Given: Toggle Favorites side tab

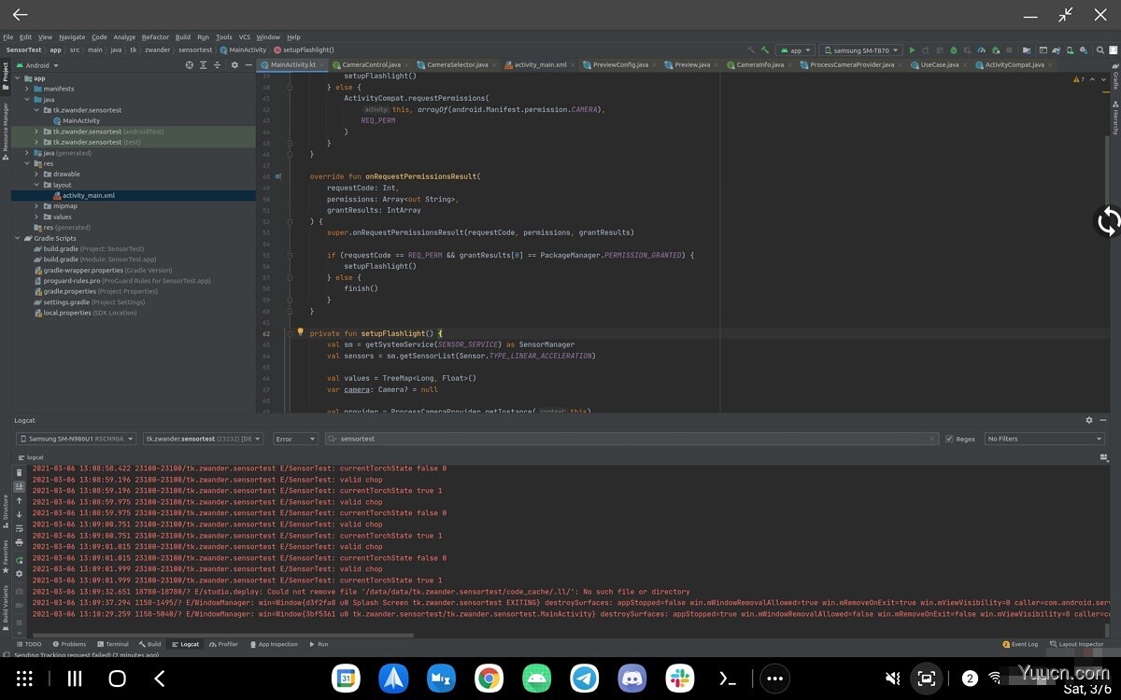Looking at the screenshot, I should [x=5, y=554].
